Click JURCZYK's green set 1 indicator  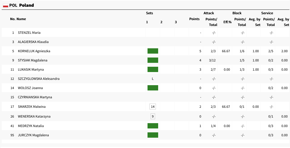[153, 135]
